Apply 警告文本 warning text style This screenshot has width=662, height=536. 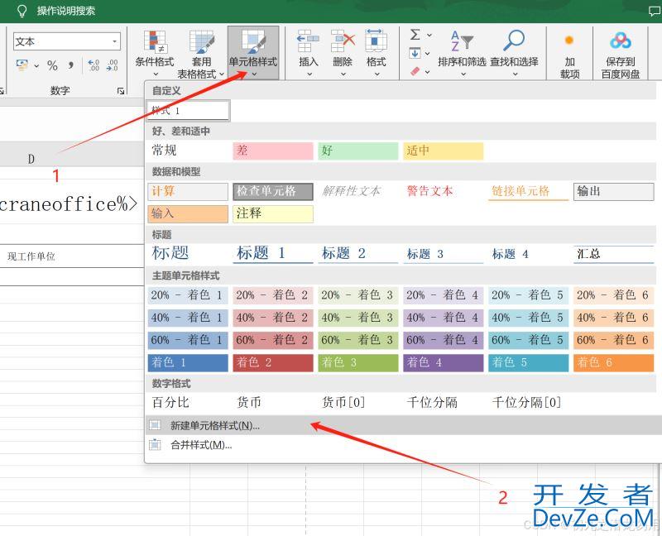(444, 191)
